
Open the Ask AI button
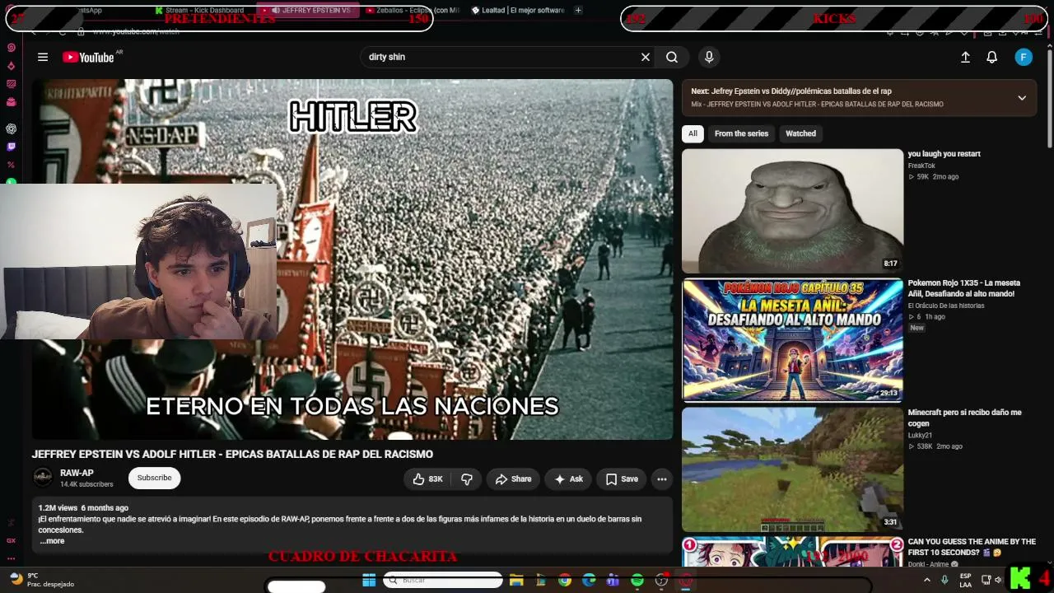click(568, 479)
